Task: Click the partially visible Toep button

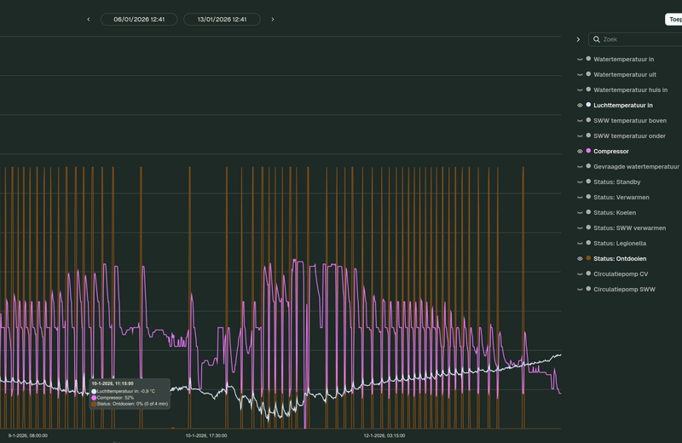Action: (x=673, y=19)
